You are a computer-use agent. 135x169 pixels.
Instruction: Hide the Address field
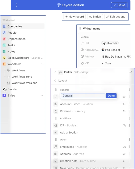(124, 154)
